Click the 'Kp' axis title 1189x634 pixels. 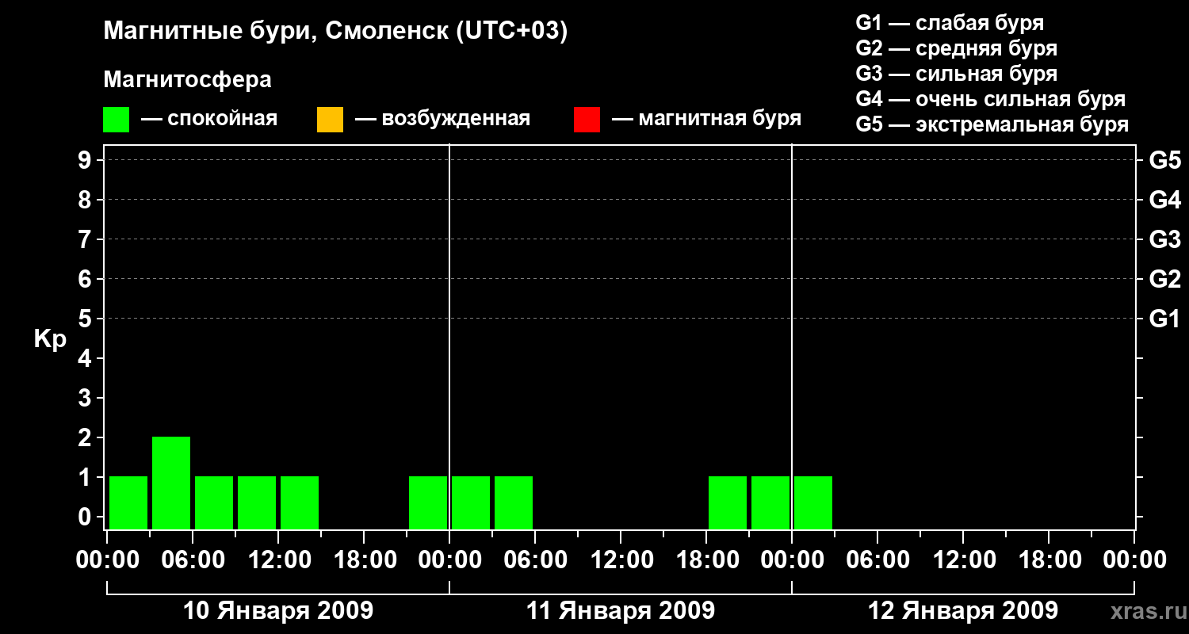click(x=50, y=339)
